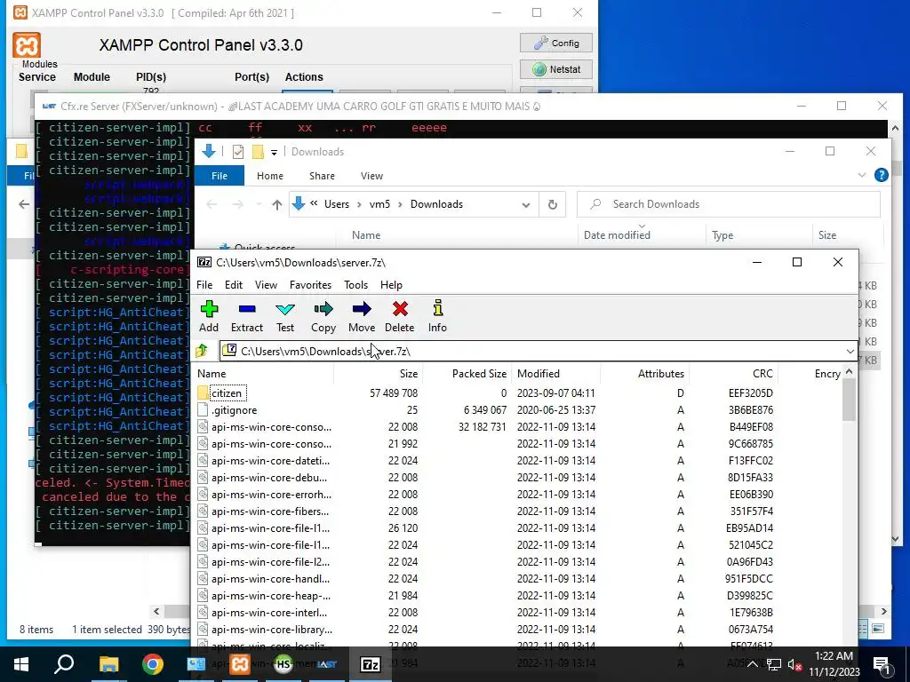Sort 7-Zip list by Name column

[264, 374]
